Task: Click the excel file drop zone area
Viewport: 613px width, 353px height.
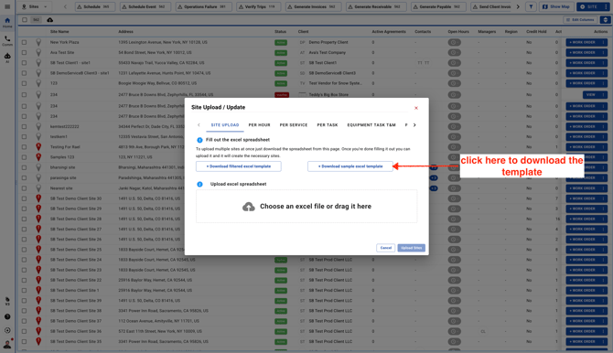Action: click(306, 207)
